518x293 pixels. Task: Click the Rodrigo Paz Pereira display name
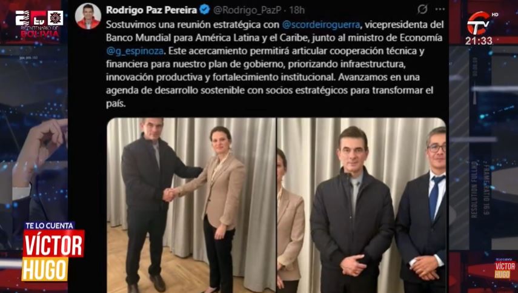tap(151, 10)
